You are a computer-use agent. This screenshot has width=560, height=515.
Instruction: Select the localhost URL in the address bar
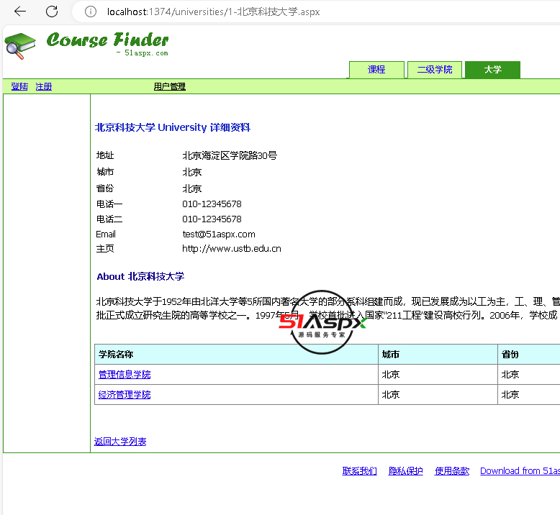click(x=213, y=12)
